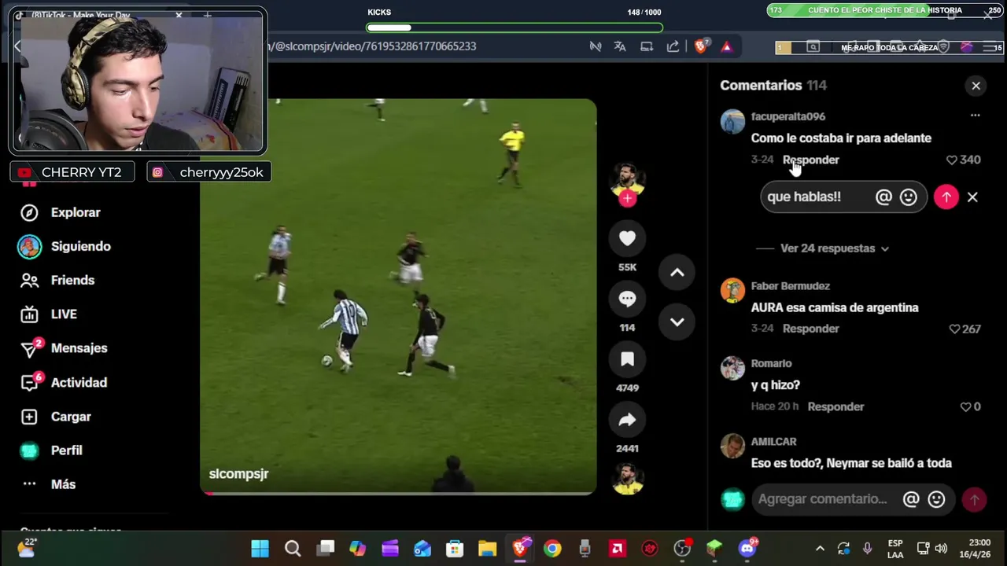The height and width of the screenshot is (566, 1007).
Task: Send the 'que hablas!!' reply
Action: (946, 197)
